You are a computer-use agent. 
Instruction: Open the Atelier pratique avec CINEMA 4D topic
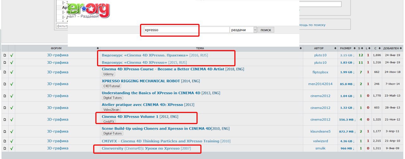pos(142,105)
